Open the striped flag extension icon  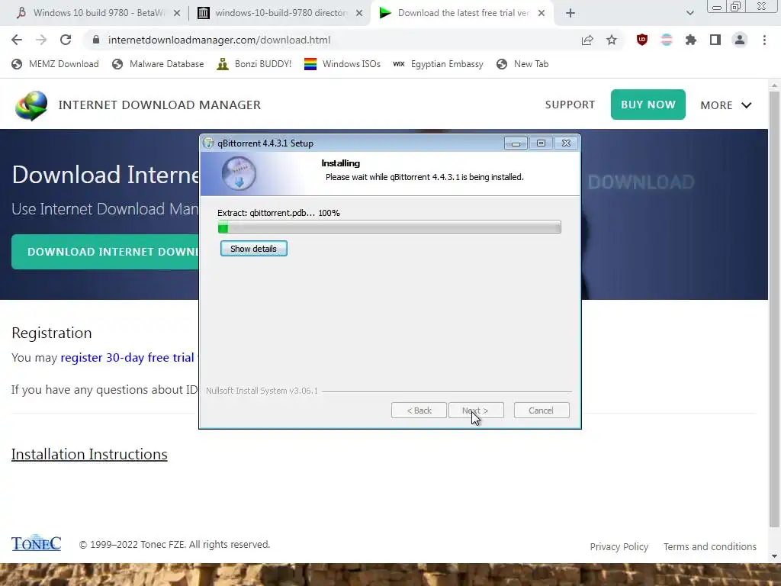click(x=667, y=40)
